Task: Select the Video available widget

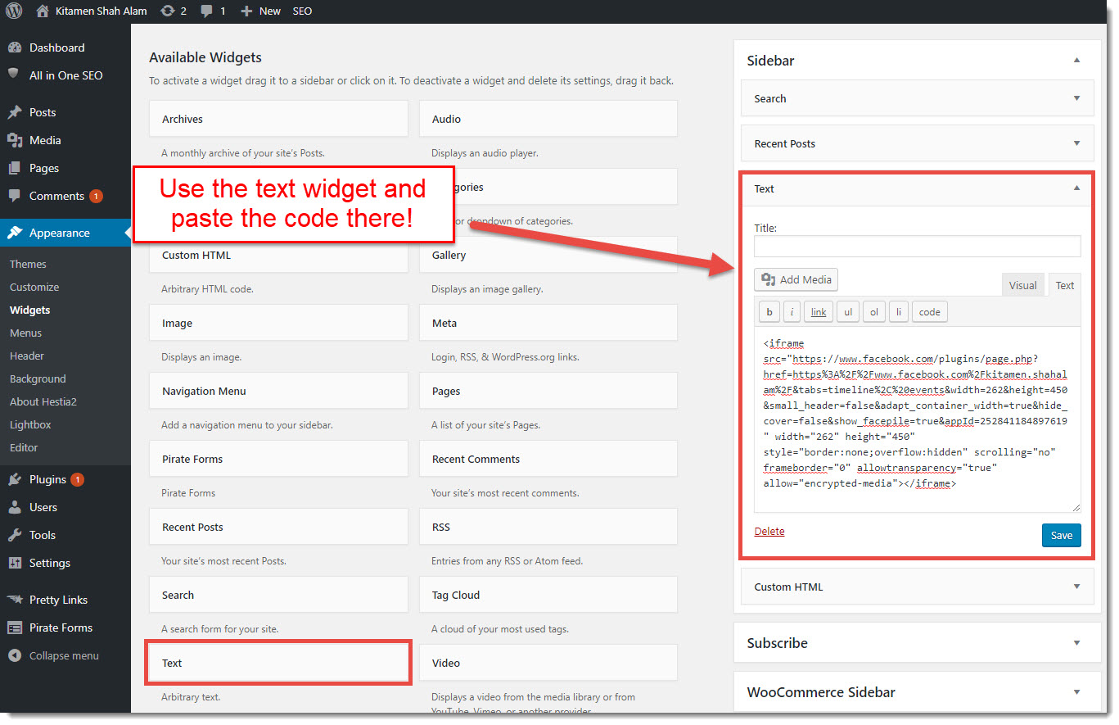Action: 548,663
